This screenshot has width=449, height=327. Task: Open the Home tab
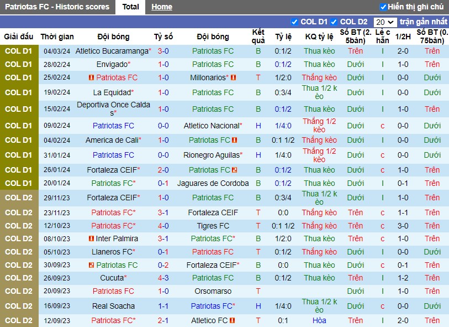(x=162, y=7)
